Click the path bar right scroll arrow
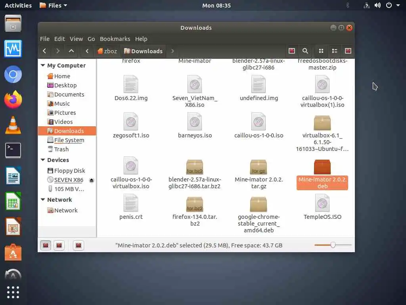 coord(172,51)
